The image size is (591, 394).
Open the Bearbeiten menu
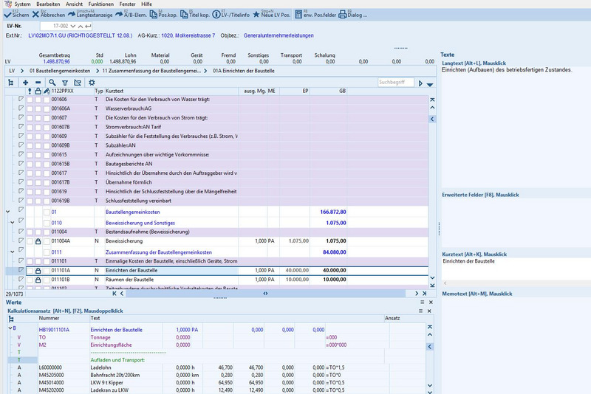(x=48, y=4)
